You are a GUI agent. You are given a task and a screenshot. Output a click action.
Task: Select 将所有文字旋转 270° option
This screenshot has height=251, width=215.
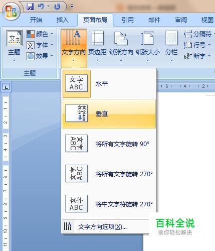(x=109, y=174)
